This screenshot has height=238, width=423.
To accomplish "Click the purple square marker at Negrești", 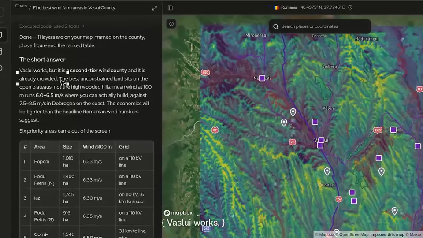I will pos(262,78).
